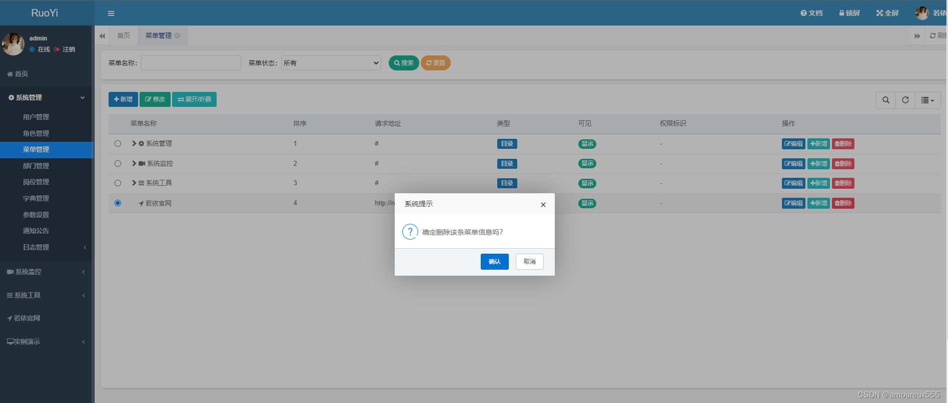Click the table search magnifier icon
Image resolution: width=948 pixels, height=403 pixels.
click(886, 100)
